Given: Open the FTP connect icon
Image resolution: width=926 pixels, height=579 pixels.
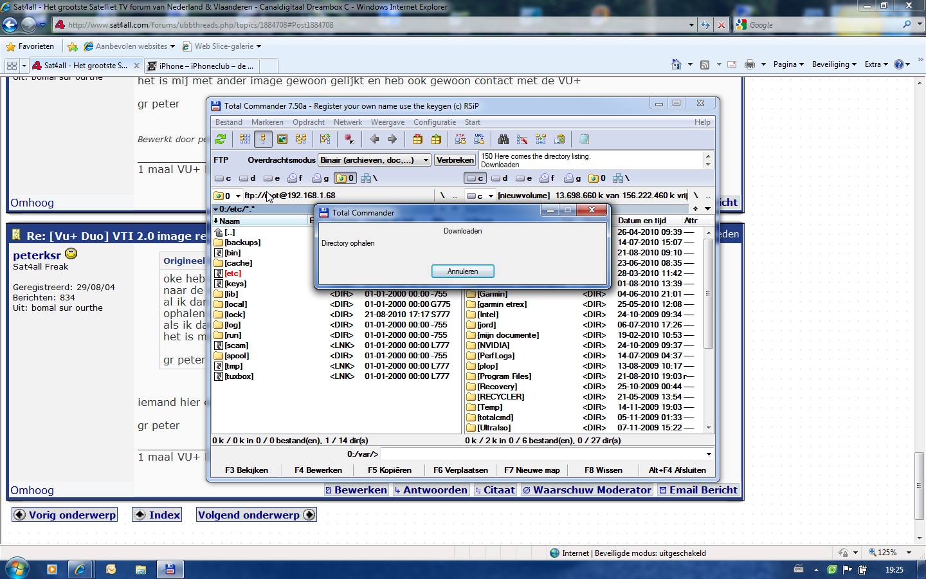Looking at the screenshot, I should click(x=460, y=139).
